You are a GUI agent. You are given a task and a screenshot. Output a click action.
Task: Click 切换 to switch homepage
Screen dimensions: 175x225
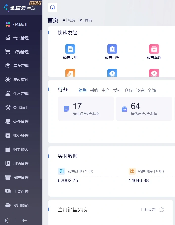click(68, 20)
